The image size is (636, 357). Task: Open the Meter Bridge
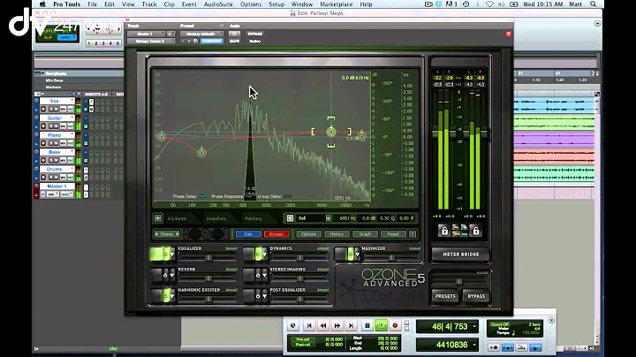pyautogui.click(x=460, y=254)
